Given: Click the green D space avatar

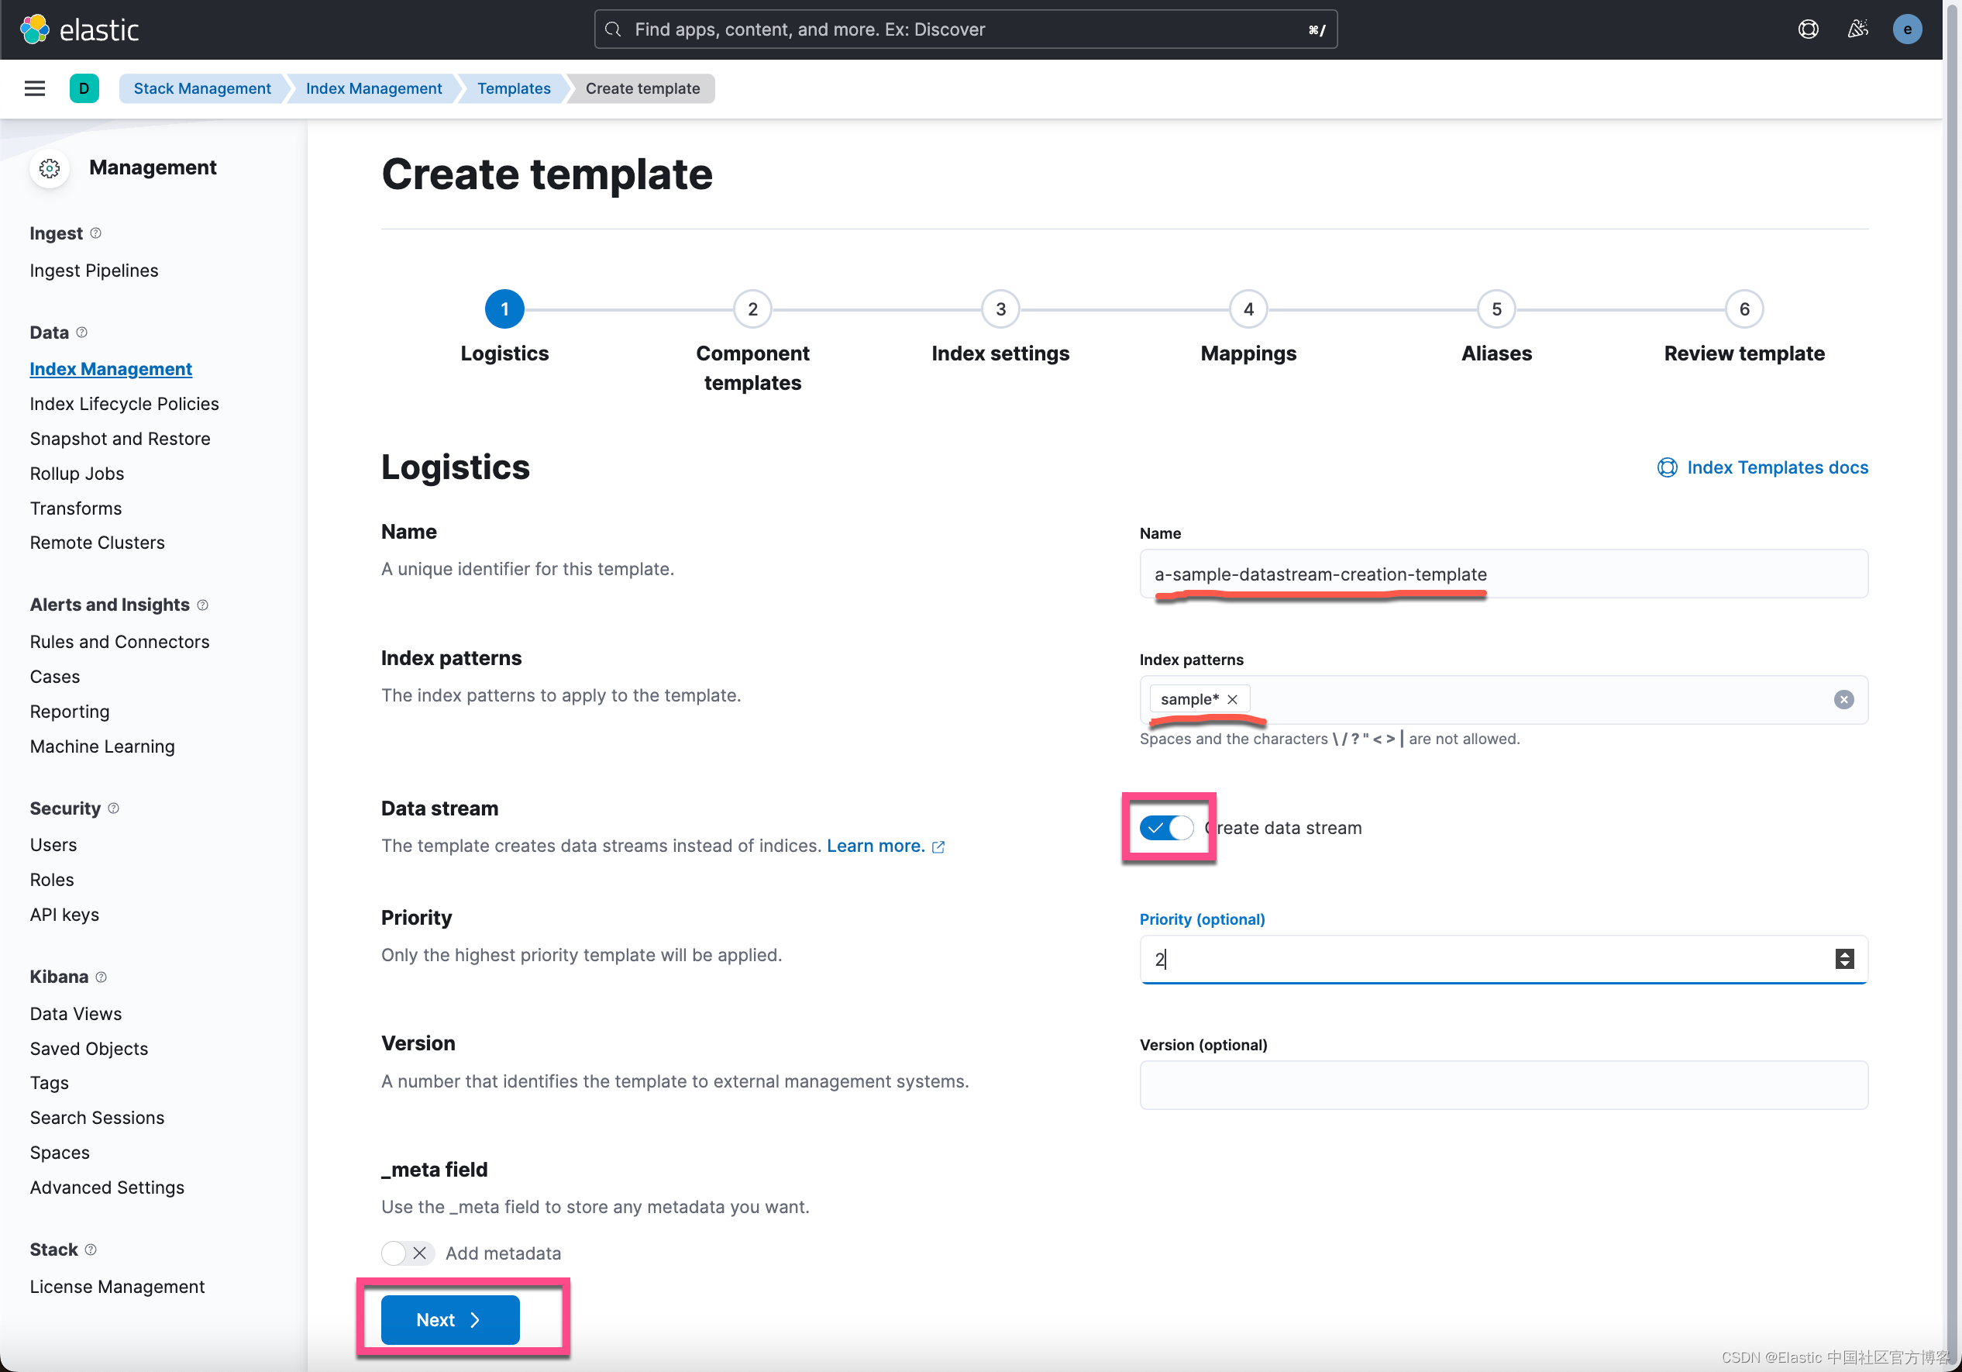Looking at the screenshot, I should (x=84, y=88).
